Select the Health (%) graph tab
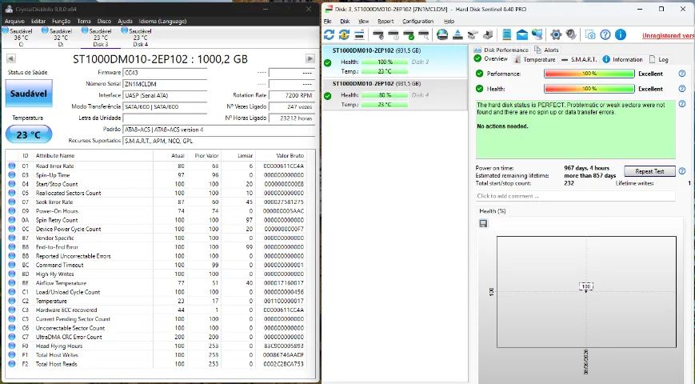695x384 pixels. pyautogui.click(x=493, y=211)
